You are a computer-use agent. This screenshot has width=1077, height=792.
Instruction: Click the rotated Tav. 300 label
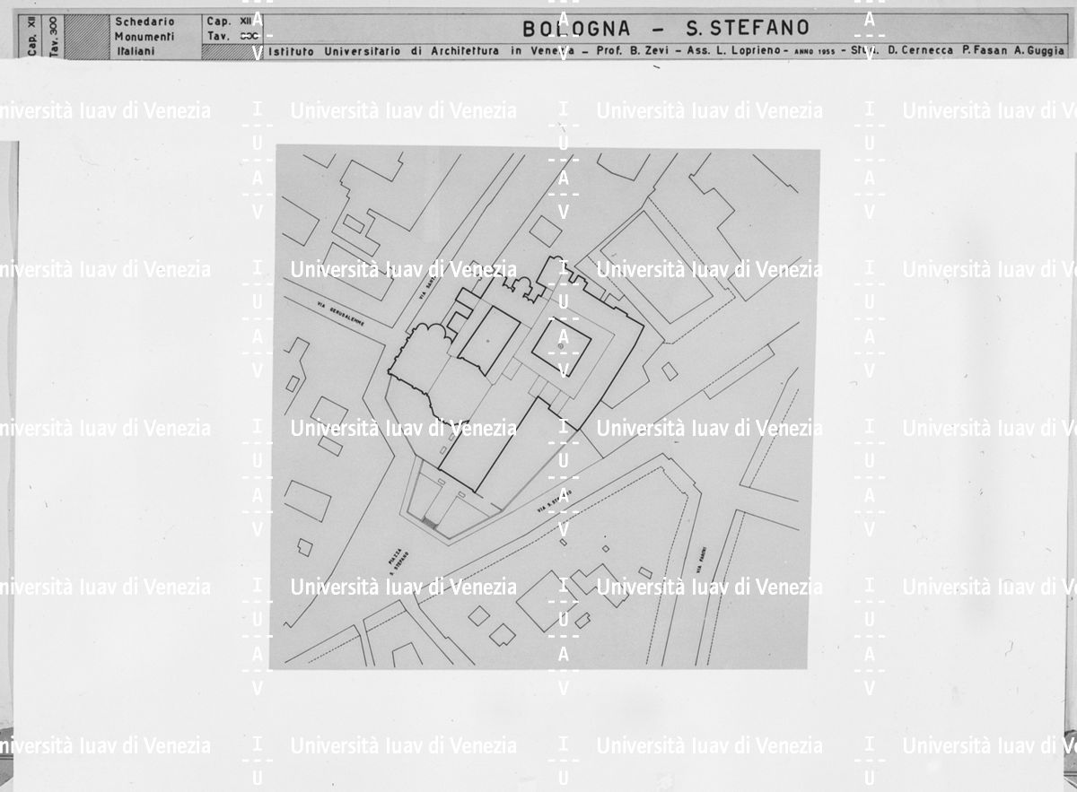click(56, 36)
